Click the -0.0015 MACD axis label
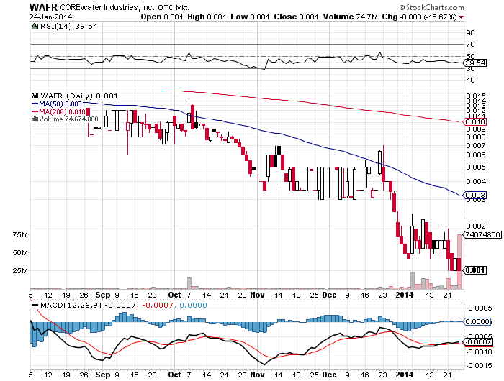The height and width of the screenshot is (381, 504). 479,366
